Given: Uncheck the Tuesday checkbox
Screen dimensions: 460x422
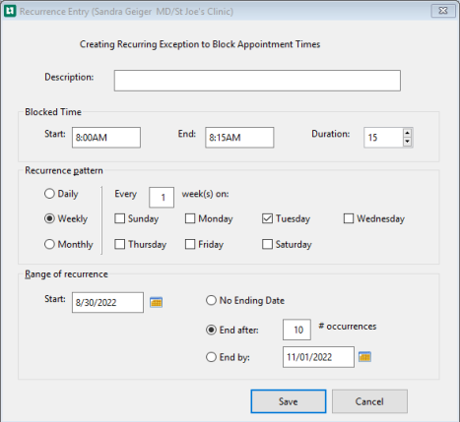Looking at the screenshot, I should coord(267,218).
